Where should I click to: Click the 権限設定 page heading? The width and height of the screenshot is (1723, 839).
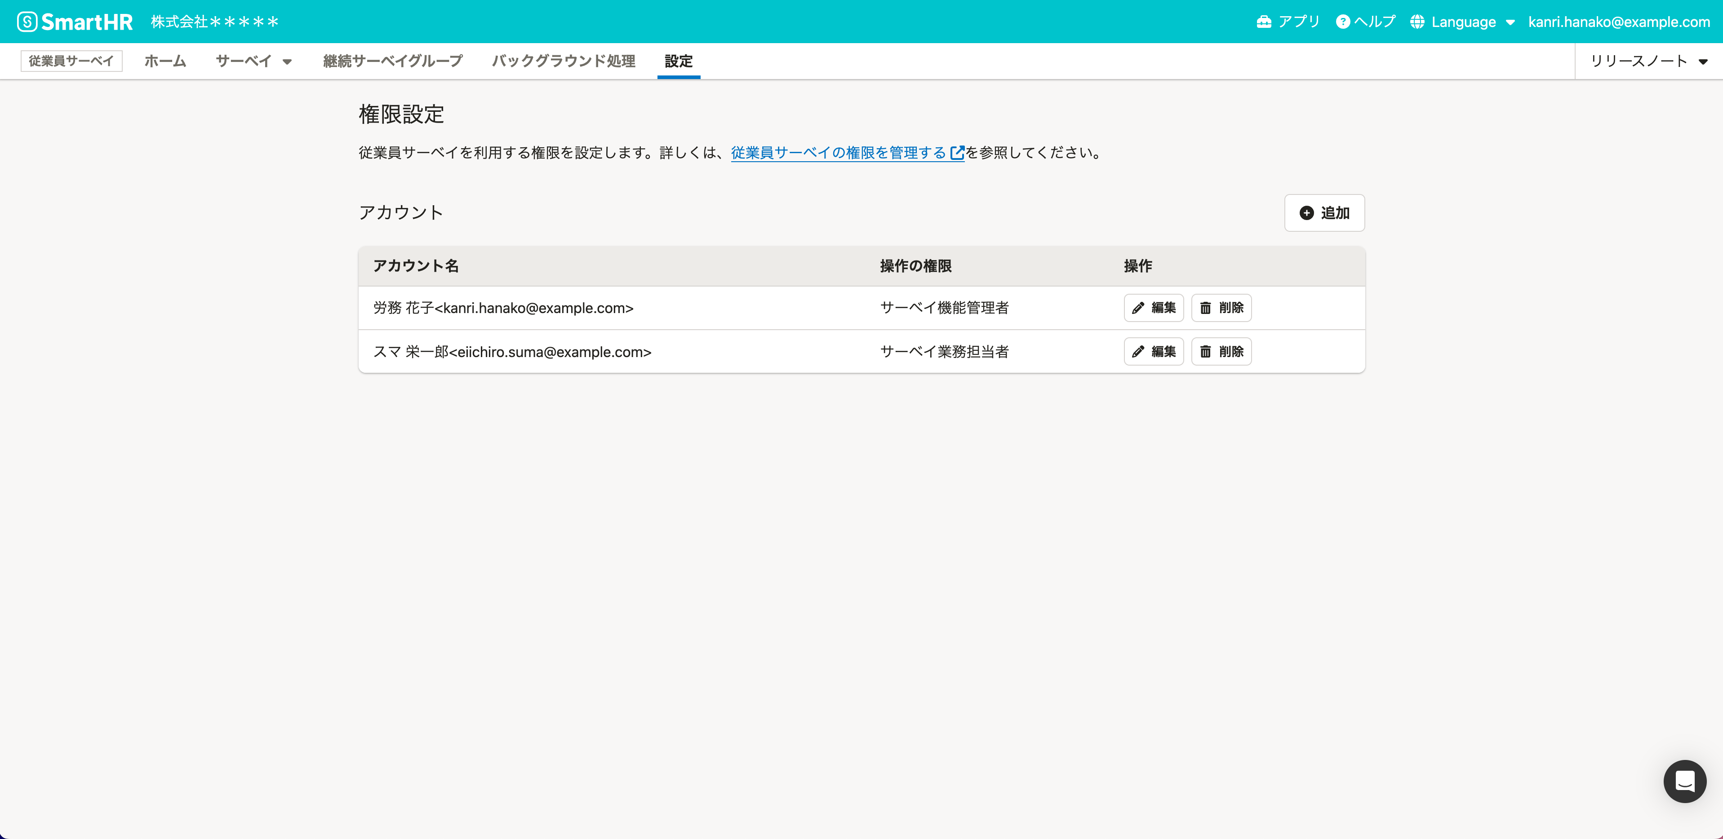401,115
